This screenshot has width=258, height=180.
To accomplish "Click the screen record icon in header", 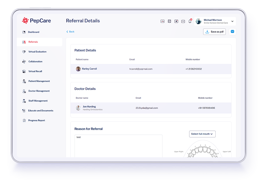I will 176,21.
